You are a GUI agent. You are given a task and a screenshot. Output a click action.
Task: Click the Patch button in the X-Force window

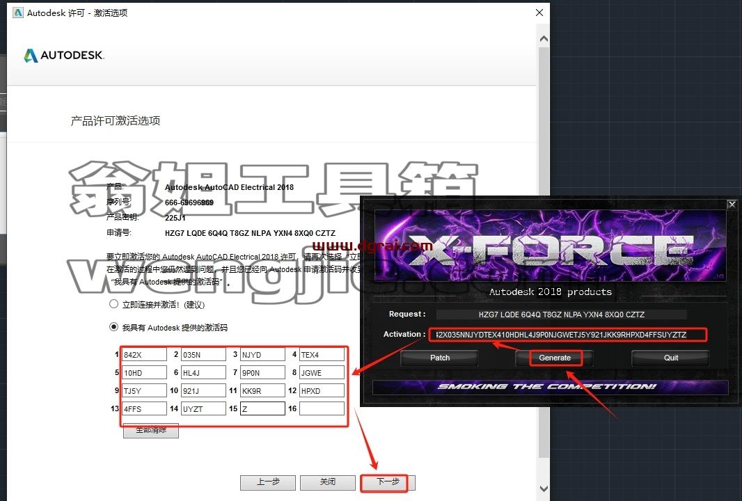[x=440, y=358]
